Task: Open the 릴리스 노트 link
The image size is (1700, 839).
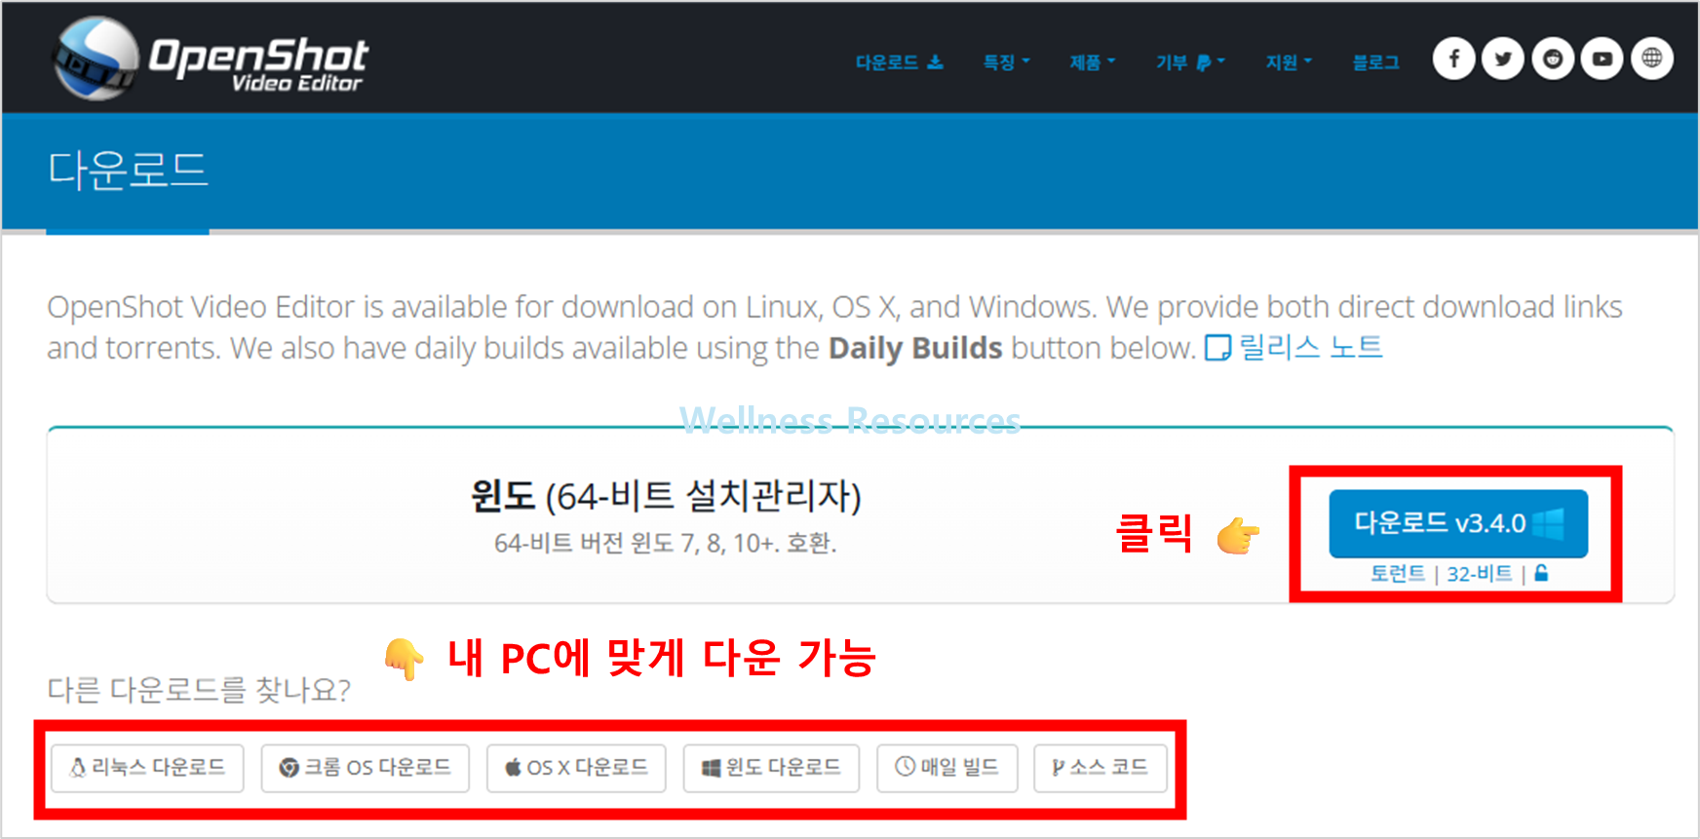Action: coord(1310,347)
